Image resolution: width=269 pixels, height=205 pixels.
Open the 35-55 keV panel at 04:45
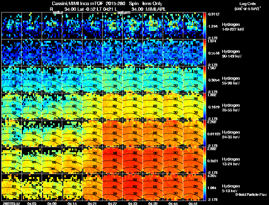click(x=173, y=107)
